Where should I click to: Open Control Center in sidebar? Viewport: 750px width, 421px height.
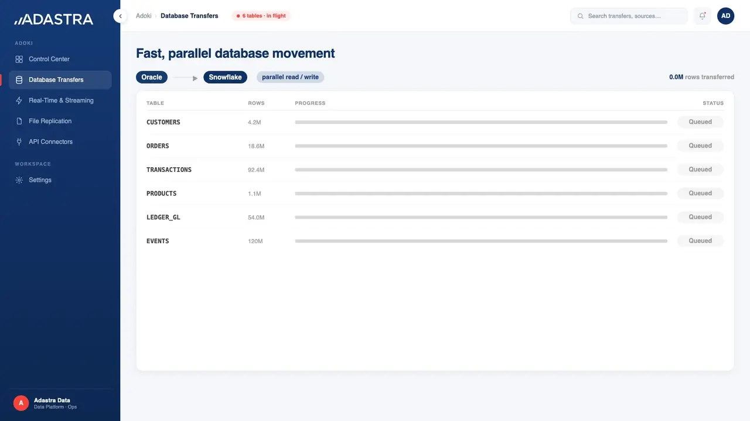click(60, 59)
